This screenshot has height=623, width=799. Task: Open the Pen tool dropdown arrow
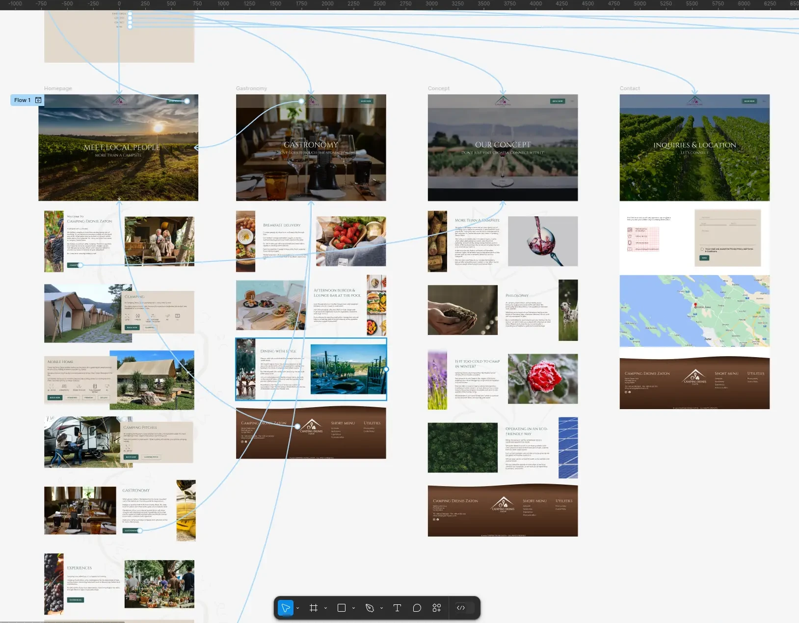coord(381,608)
